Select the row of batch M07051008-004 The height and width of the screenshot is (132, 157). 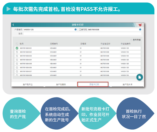pos(77,60)
